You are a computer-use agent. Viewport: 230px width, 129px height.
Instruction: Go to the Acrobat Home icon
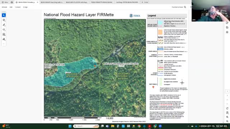(12, 2)
